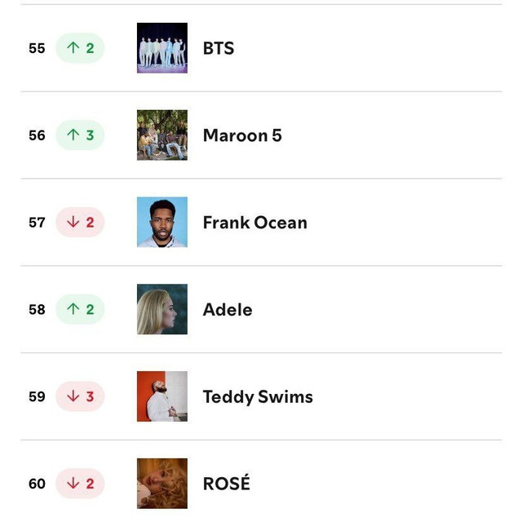Open the ROSÉ artist photo
This screenshot has width=522, height=522.
click(x=162, y=484)
